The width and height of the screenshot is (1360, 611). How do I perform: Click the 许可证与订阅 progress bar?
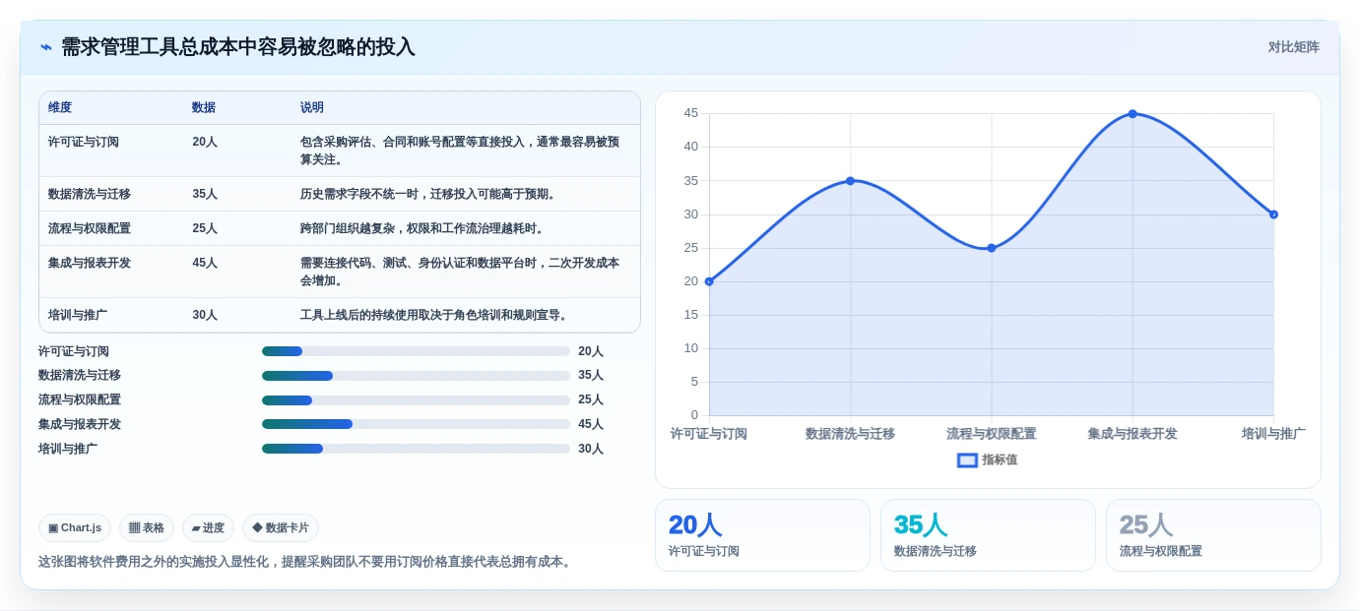416,351
